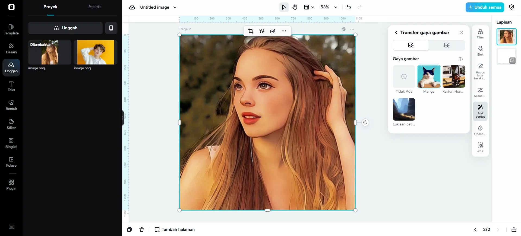Open the Filter tool
This screenshot has width=521, height=236.
(480, 34)
